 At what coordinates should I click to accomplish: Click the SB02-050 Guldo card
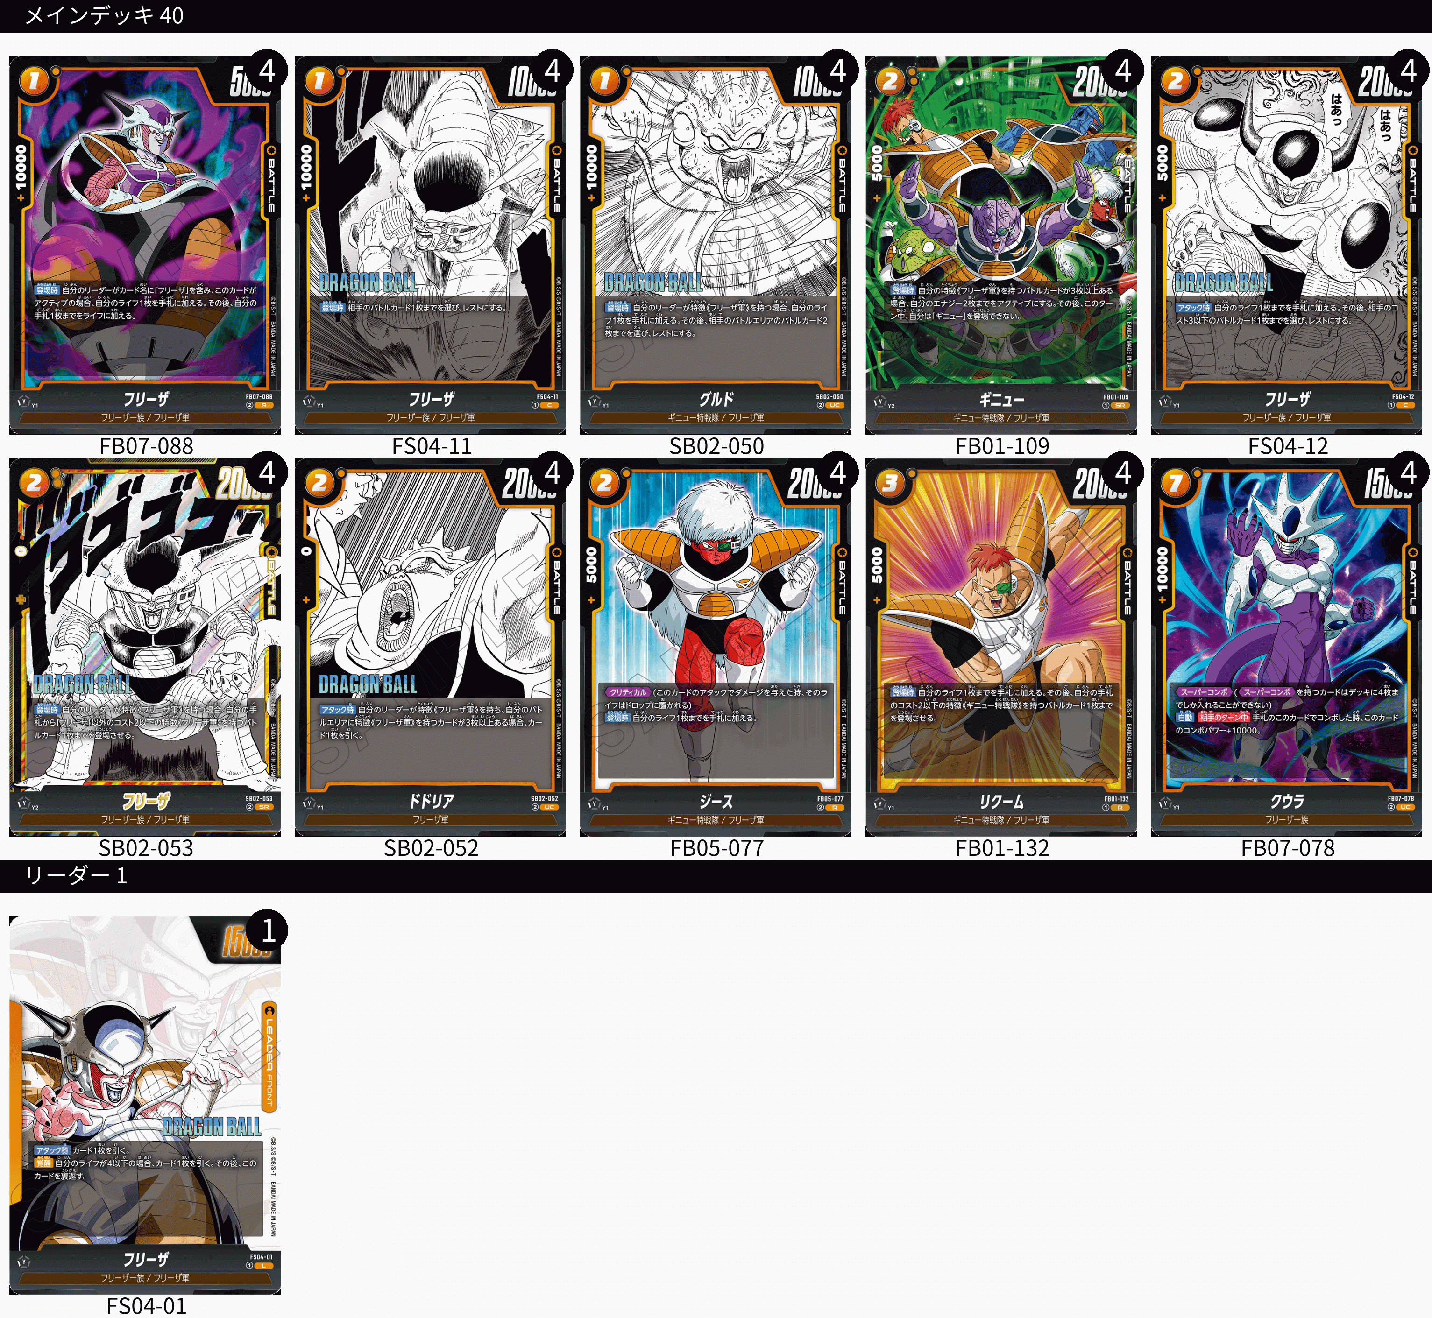point(716,245)
